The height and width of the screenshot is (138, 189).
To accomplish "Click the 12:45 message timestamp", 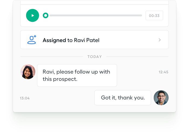I will [163, 72].
